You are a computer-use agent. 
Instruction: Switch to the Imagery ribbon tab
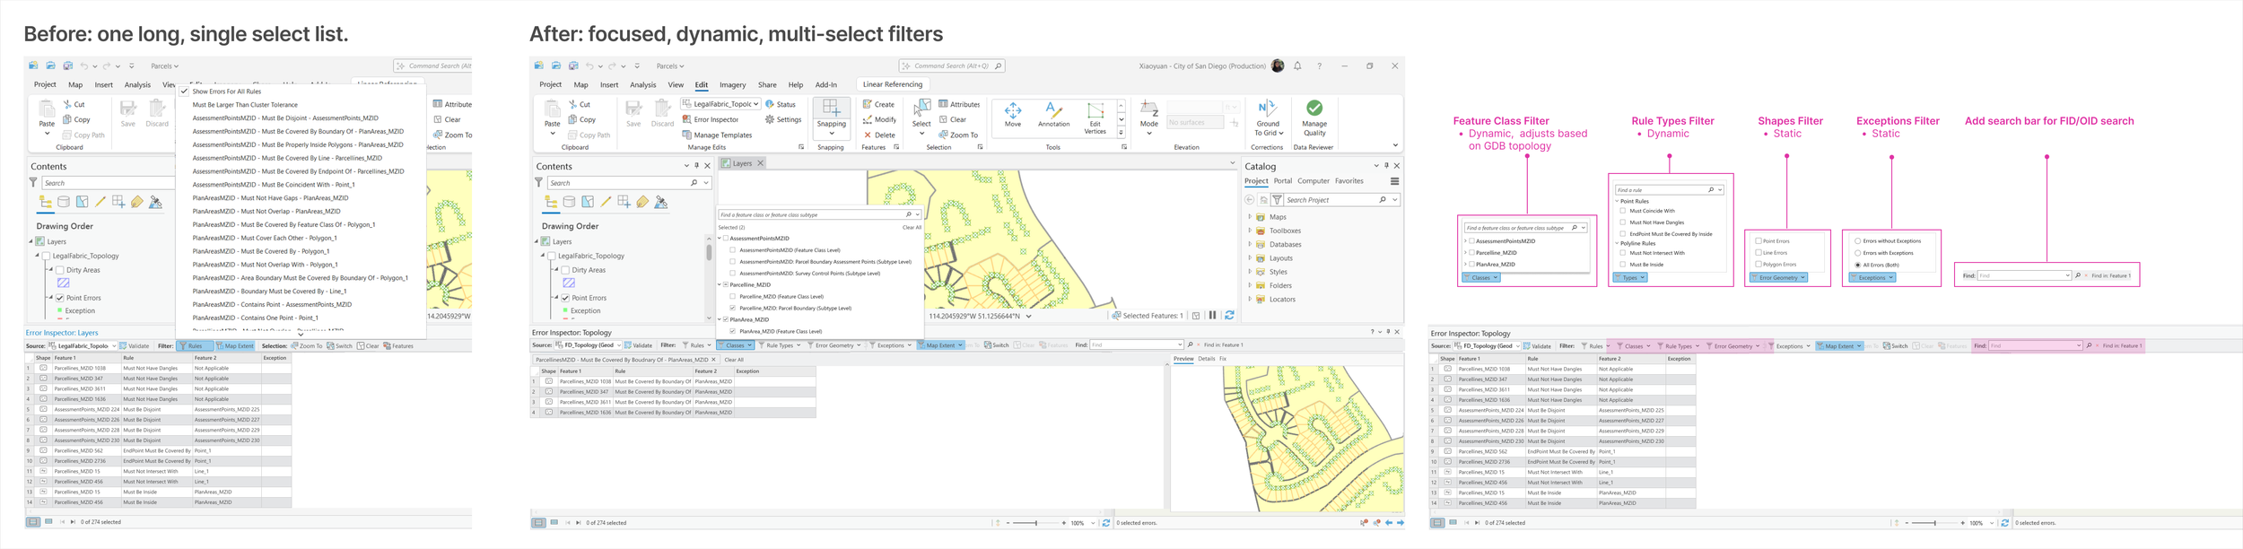pyautogui.click(x=732, y=85)
